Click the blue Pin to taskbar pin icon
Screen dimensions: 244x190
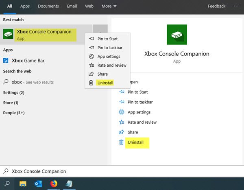coord(122,102)
